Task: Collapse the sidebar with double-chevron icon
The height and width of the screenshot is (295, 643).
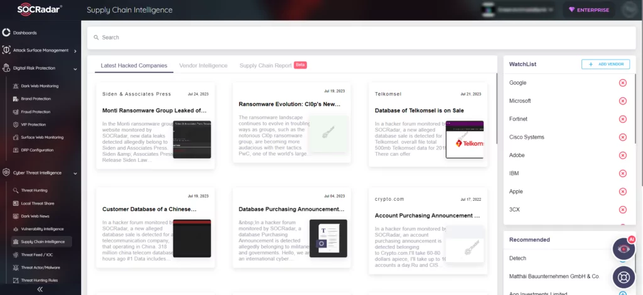Action: pos(40,289)
